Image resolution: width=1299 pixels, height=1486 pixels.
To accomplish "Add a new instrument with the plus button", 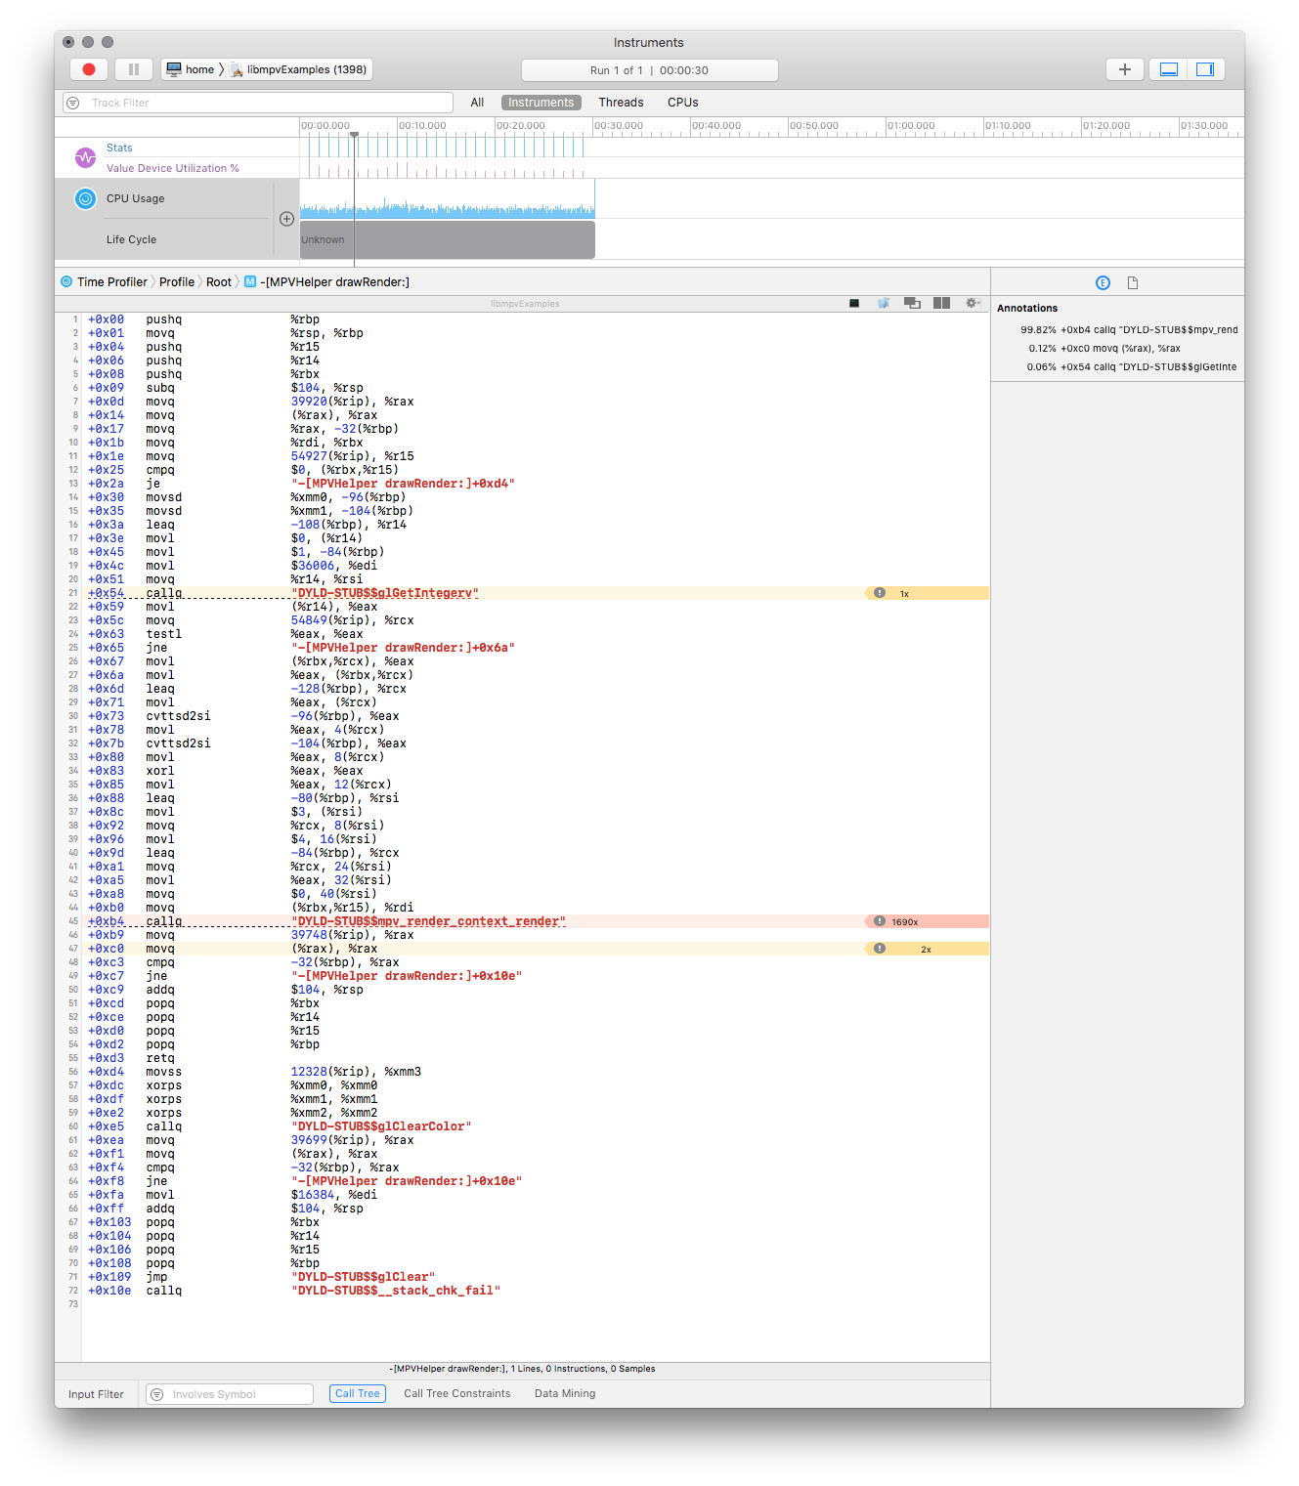I will (1124, 68).
